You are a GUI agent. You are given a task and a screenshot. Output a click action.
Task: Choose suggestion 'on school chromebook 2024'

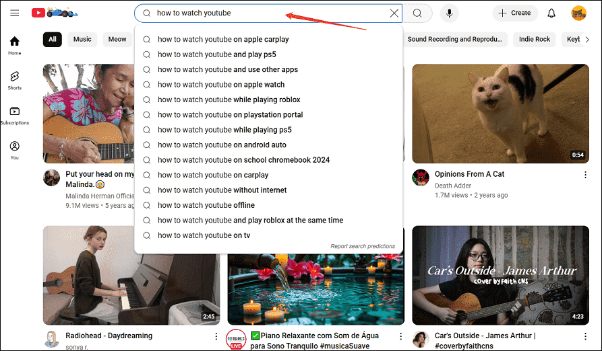268,160
